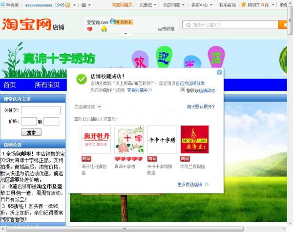The width and height of the screenshot is (293, 232).
Task: Click the 店铺公告 panel header
Action: [x=33, y=145]
